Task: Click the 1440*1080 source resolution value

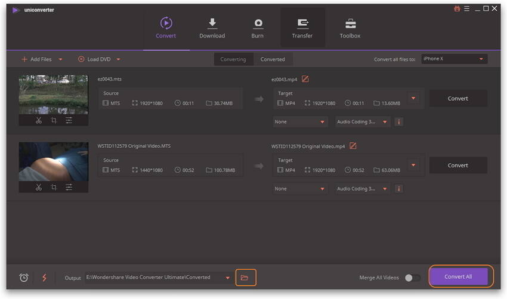Action: 152,170
